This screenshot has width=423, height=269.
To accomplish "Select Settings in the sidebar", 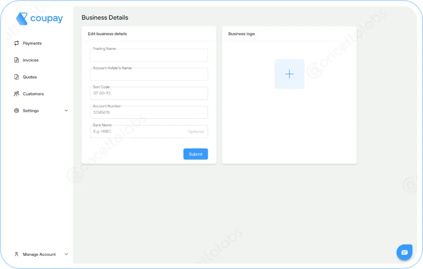I will click(x=31, y=111).
